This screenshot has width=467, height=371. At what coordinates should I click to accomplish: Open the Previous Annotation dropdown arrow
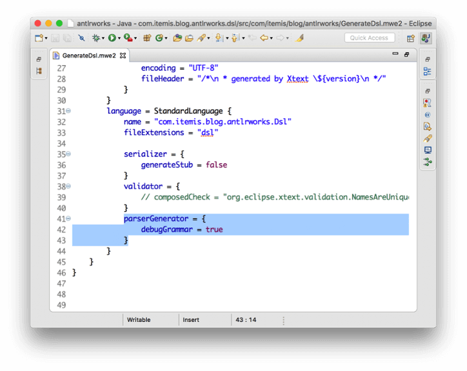[x=243, y=38]
